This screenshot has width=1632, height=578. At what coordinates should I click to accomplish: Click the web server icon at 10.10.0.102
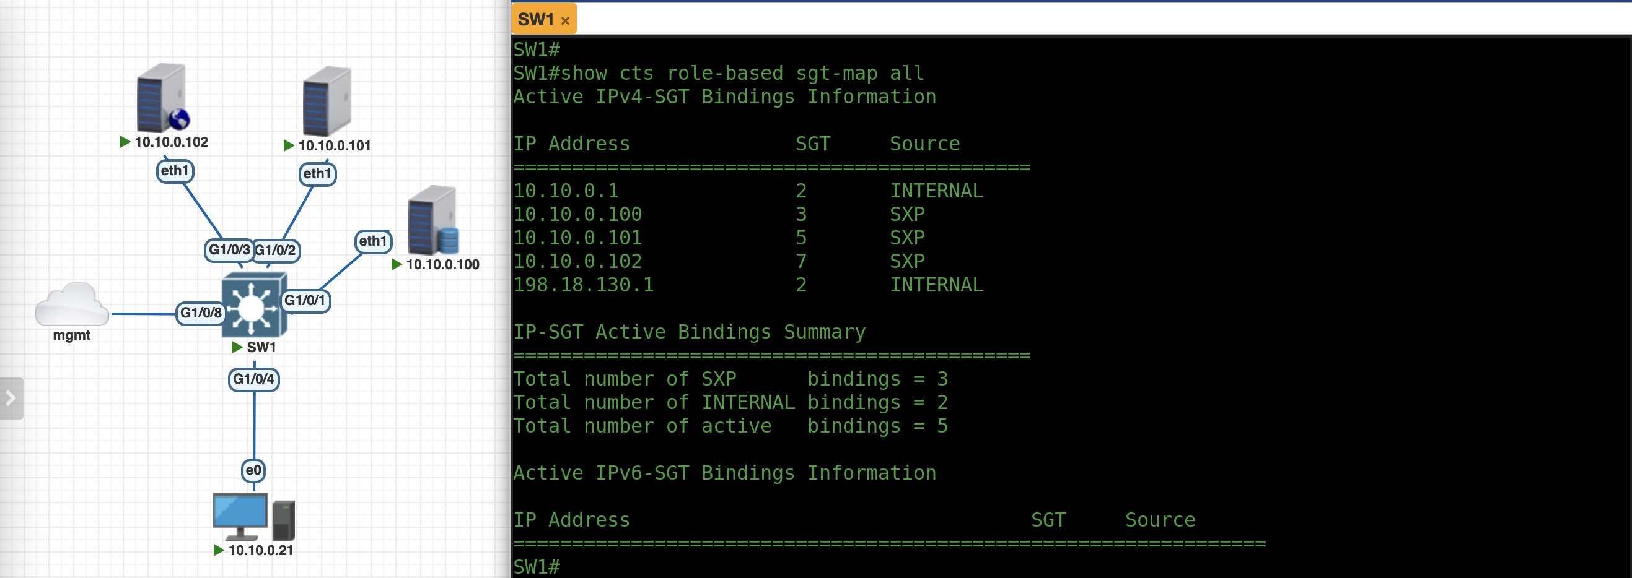162,98
